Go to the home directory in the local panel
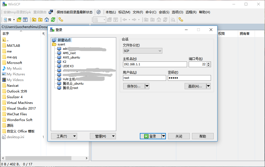Image resolution: width=265 pixels, height=167 pixels. (x=47, y=20)
